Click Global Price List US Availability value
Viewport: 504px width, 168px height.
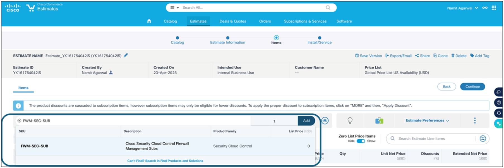(x=397, y=73)
